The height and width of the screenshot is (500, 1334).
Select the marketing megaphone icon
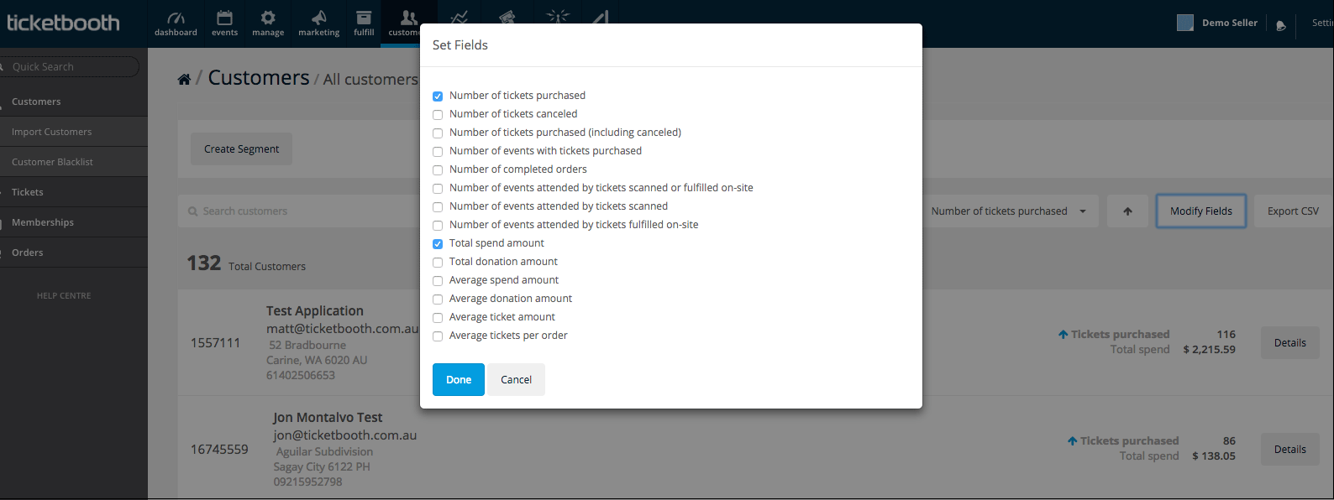(319, 18)
